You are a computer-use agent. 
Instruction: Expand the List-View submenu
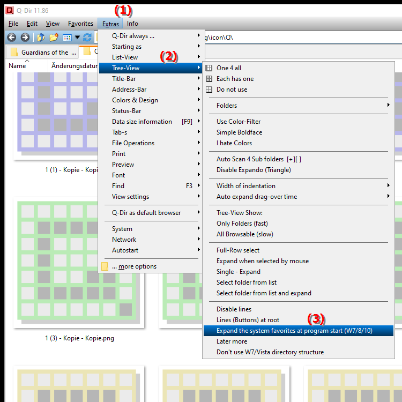(x=151, y=57)
